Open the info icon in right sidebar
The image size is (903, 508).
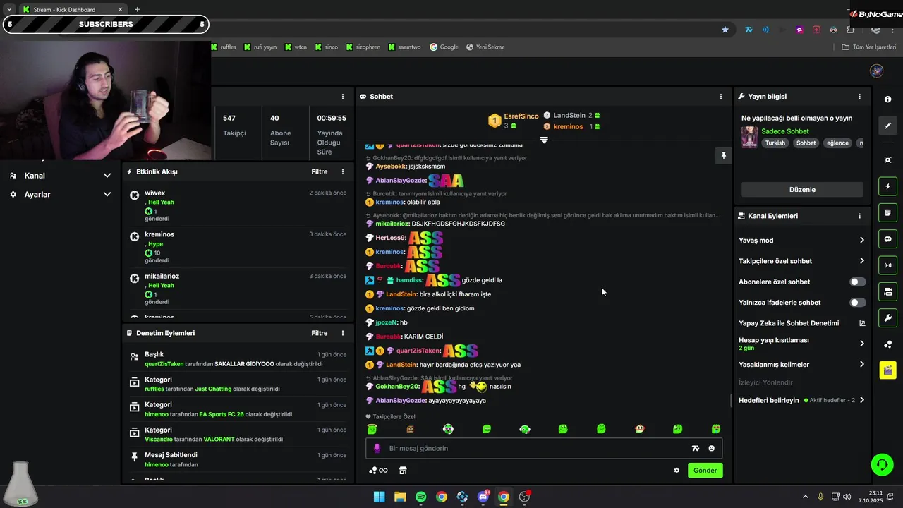[x=887, y=99]
